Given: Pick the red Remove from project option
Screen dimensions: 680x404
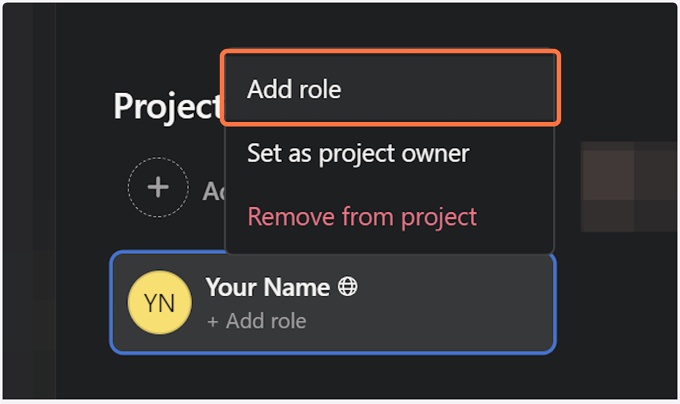Looking at the screenshot, I should [x=362, y=217].
